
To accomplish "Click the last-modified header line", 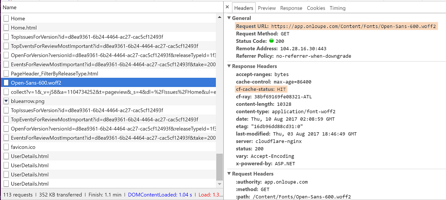I will coord(296,134).
